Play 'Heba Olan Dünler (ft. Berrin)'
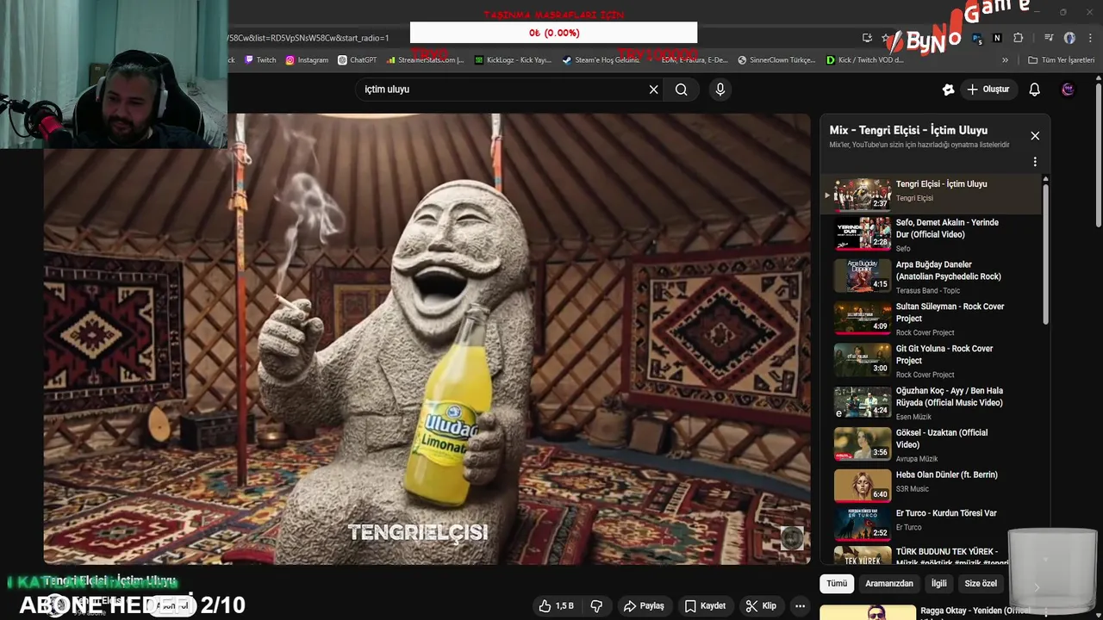The height and width of the screenshot is (620, 1103). point(932,487)
